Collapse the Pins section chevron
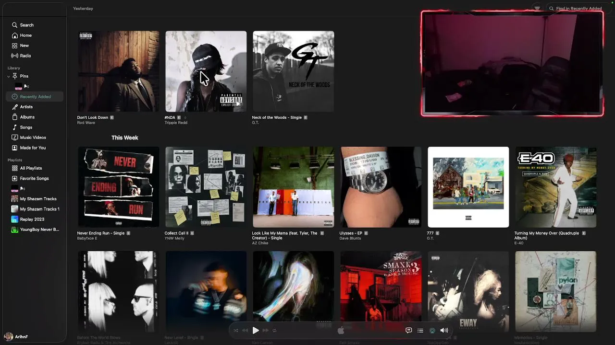Viewport: 615px width, 345px height. (9, 76)
